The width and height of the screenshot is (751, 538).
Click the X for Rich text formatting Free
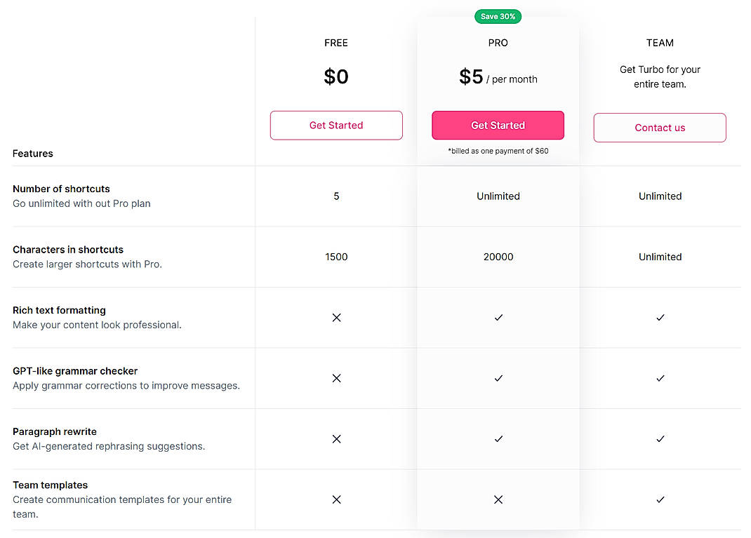pos(337,318)
